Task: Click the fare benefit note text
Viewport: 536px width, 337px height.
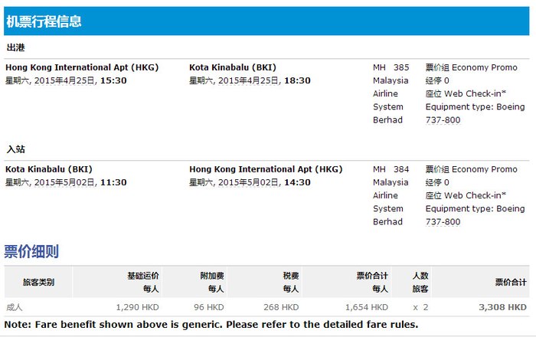Action: coord(211,325)
